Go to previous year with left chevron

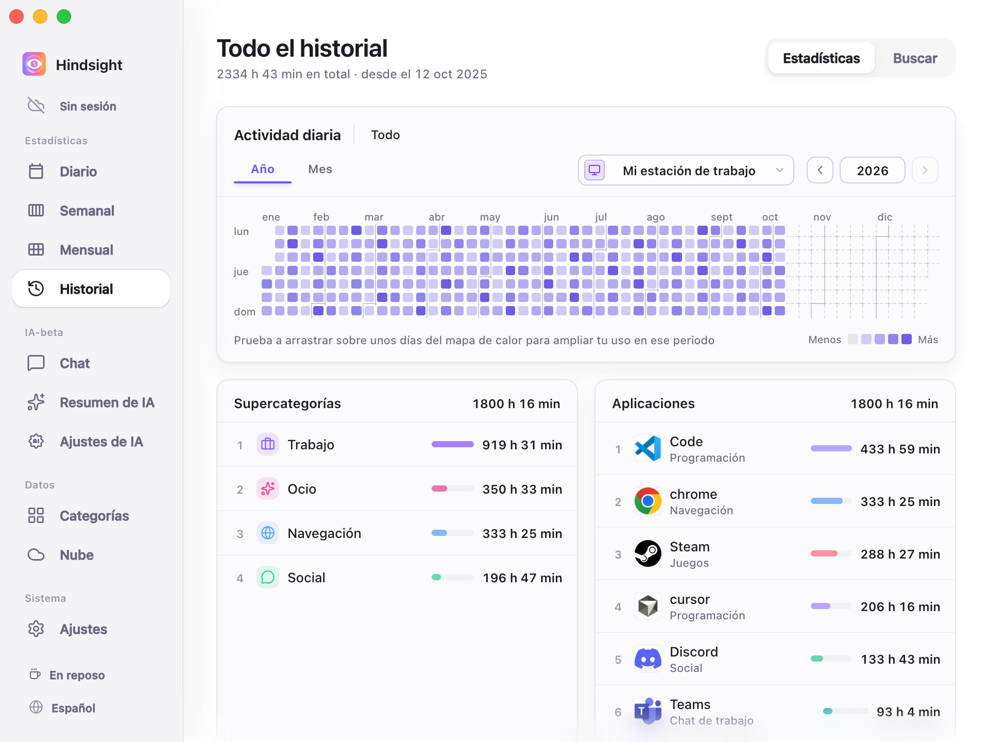(x=820, y=170)
